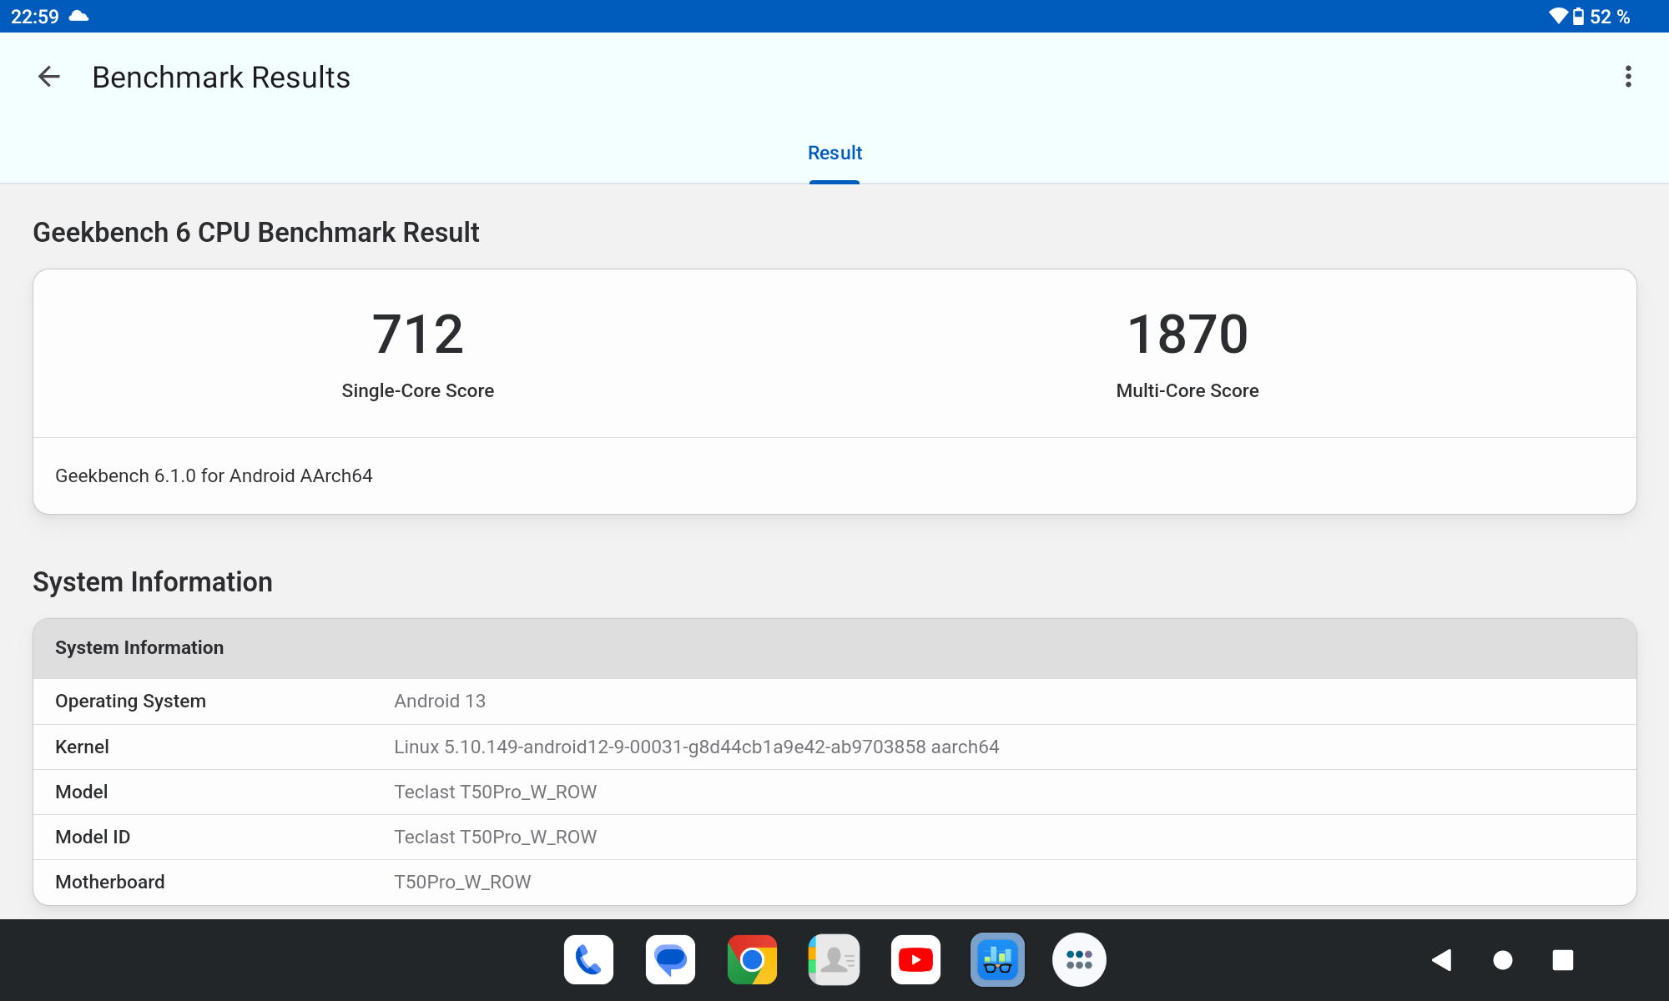
Task: Launch YouTube from the taskbar
Action: [x=915, y=960]
